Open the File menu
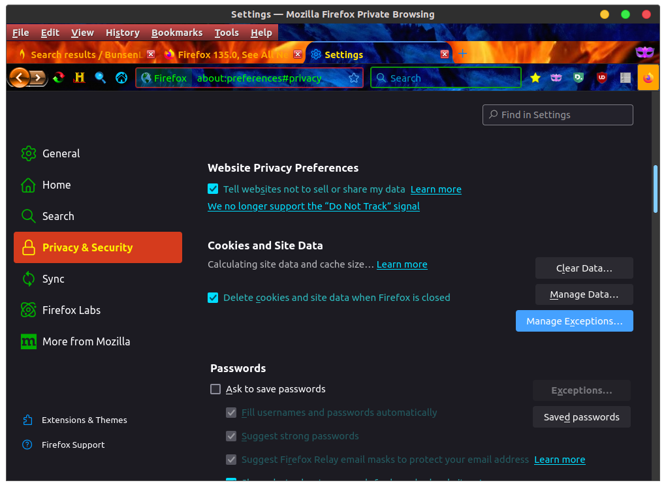The height and width of the screenshot is (487, 666). (x=20, y=33)
